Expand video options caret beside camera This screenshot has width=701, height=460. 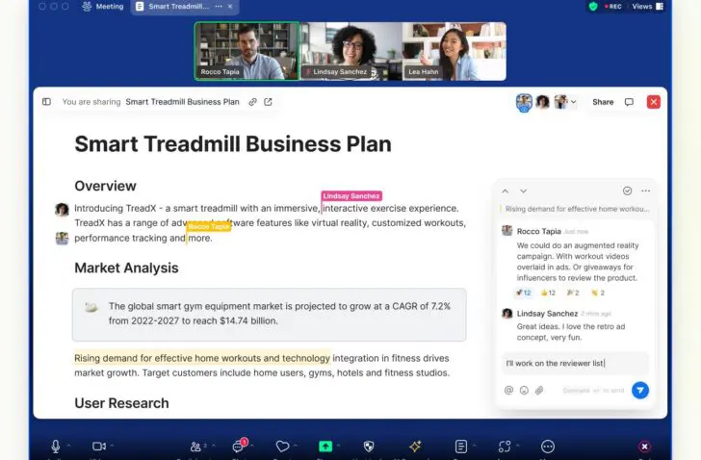(112, 445)
